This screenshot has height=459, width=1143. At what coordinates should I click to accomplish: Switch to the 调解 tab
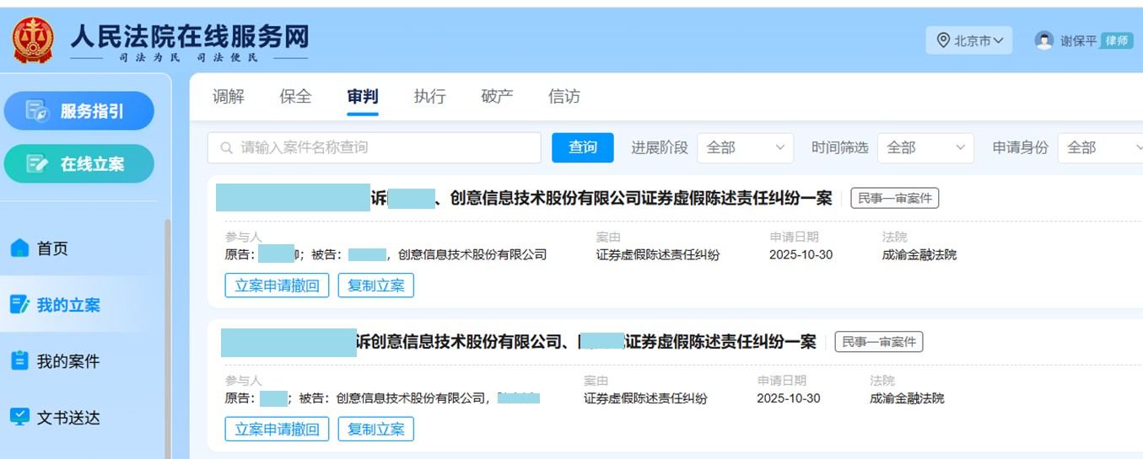tap(229, 96)
